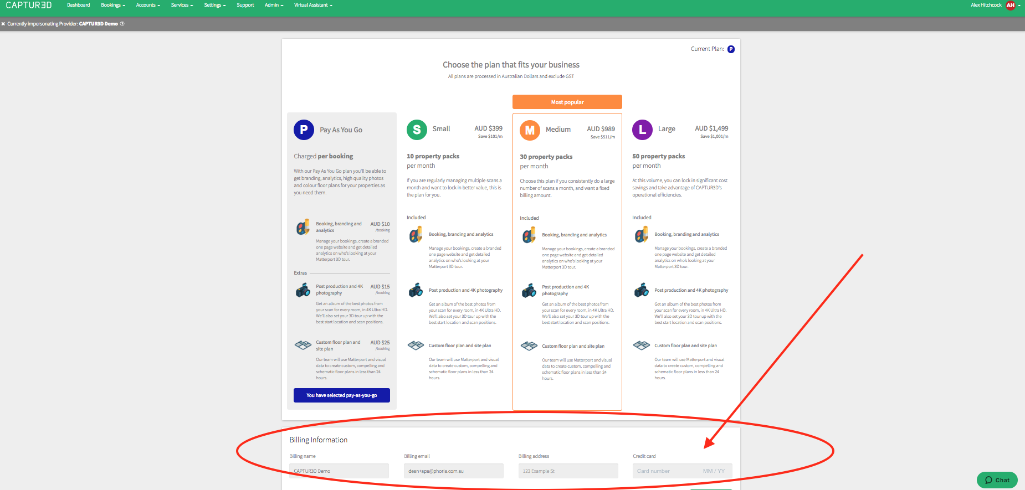Focus the Billing name input field
This screenshot has height=490, width=1025.
[339, 471]
